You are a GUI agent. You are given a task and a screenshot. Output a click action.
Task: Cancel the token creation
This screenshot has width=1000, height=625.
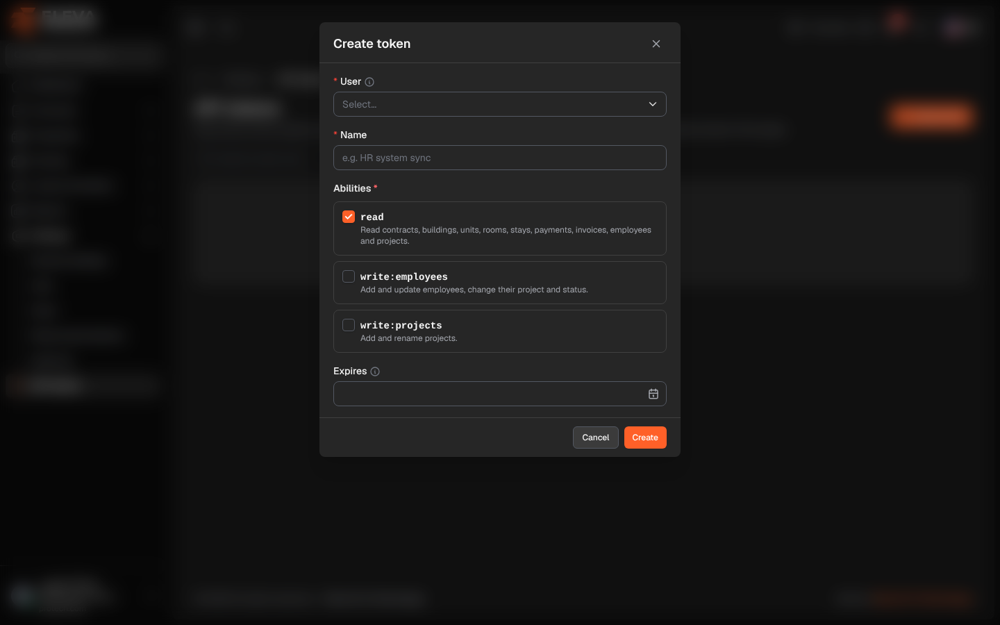(x=596, y=437)
